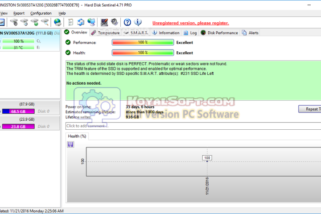Open the View menu
The width and height of the screenshot is (321, 214).
point(4,13)
